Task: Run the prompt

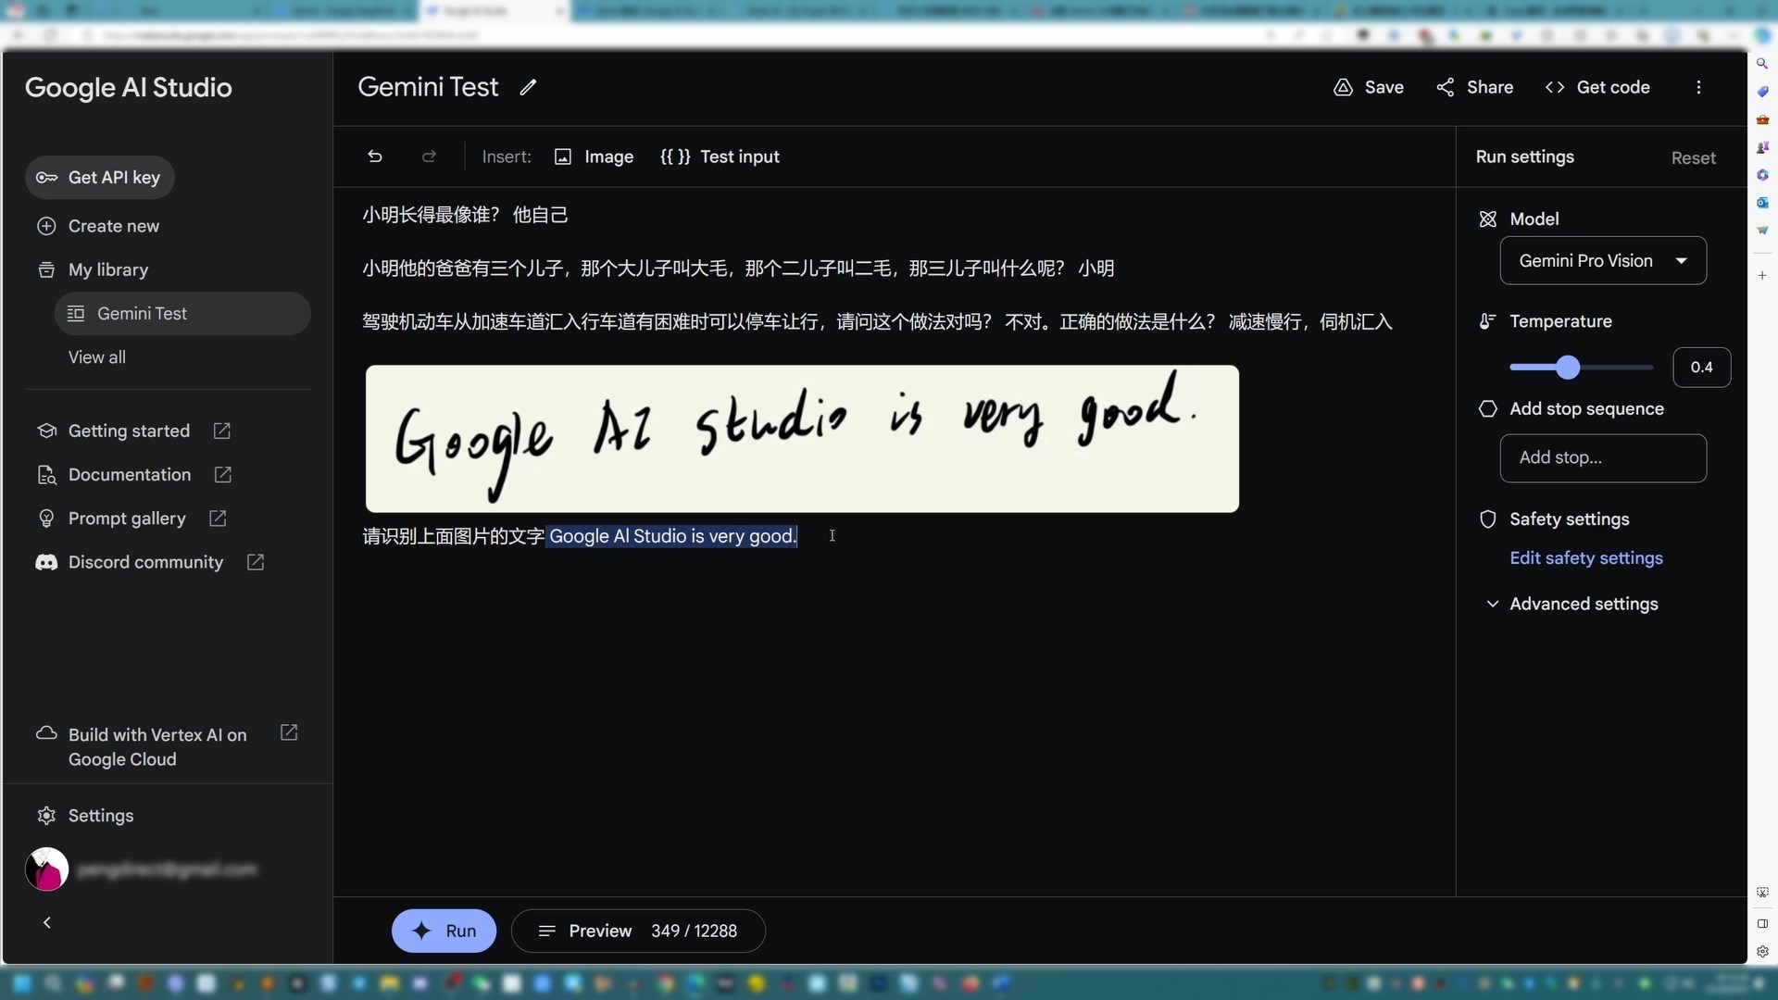Action: pos(444,931)
